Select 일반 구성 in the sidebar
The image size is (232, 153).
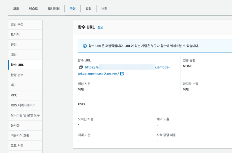pos(17,24)
